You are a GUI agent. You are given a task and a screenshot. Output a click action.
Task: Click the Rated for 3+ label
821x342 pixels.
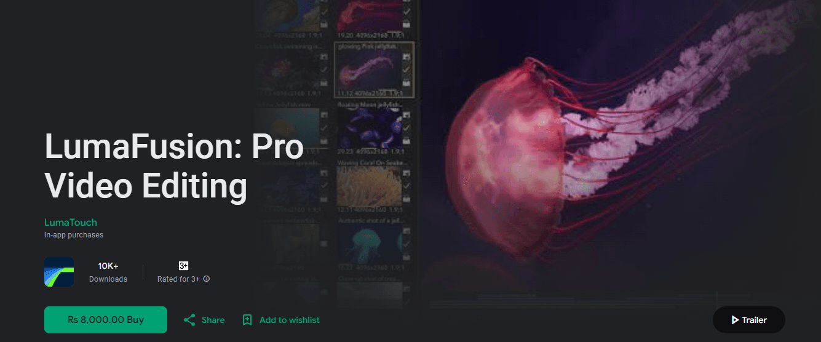tap(178, 279)
